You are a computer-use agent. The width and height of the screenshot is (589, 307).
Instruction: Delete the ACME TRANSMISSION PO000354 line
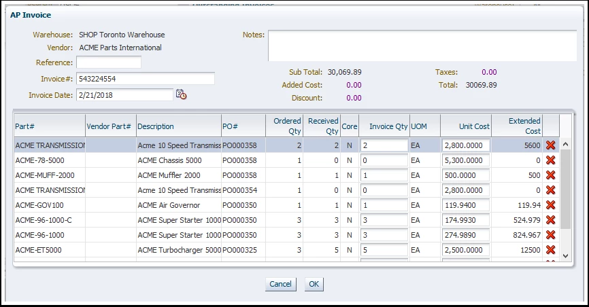(550, 190)
